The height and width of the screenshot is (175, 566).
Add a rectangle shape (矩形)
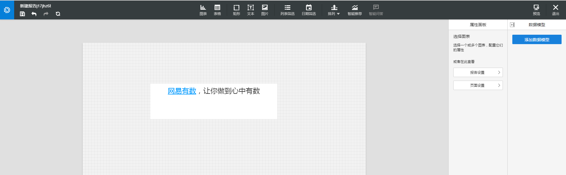[237, 10]
